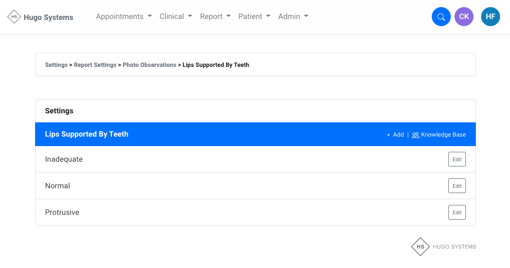Click the Hugo Systems header logo
Screen dimensions: 510x268
pos(41,17)
